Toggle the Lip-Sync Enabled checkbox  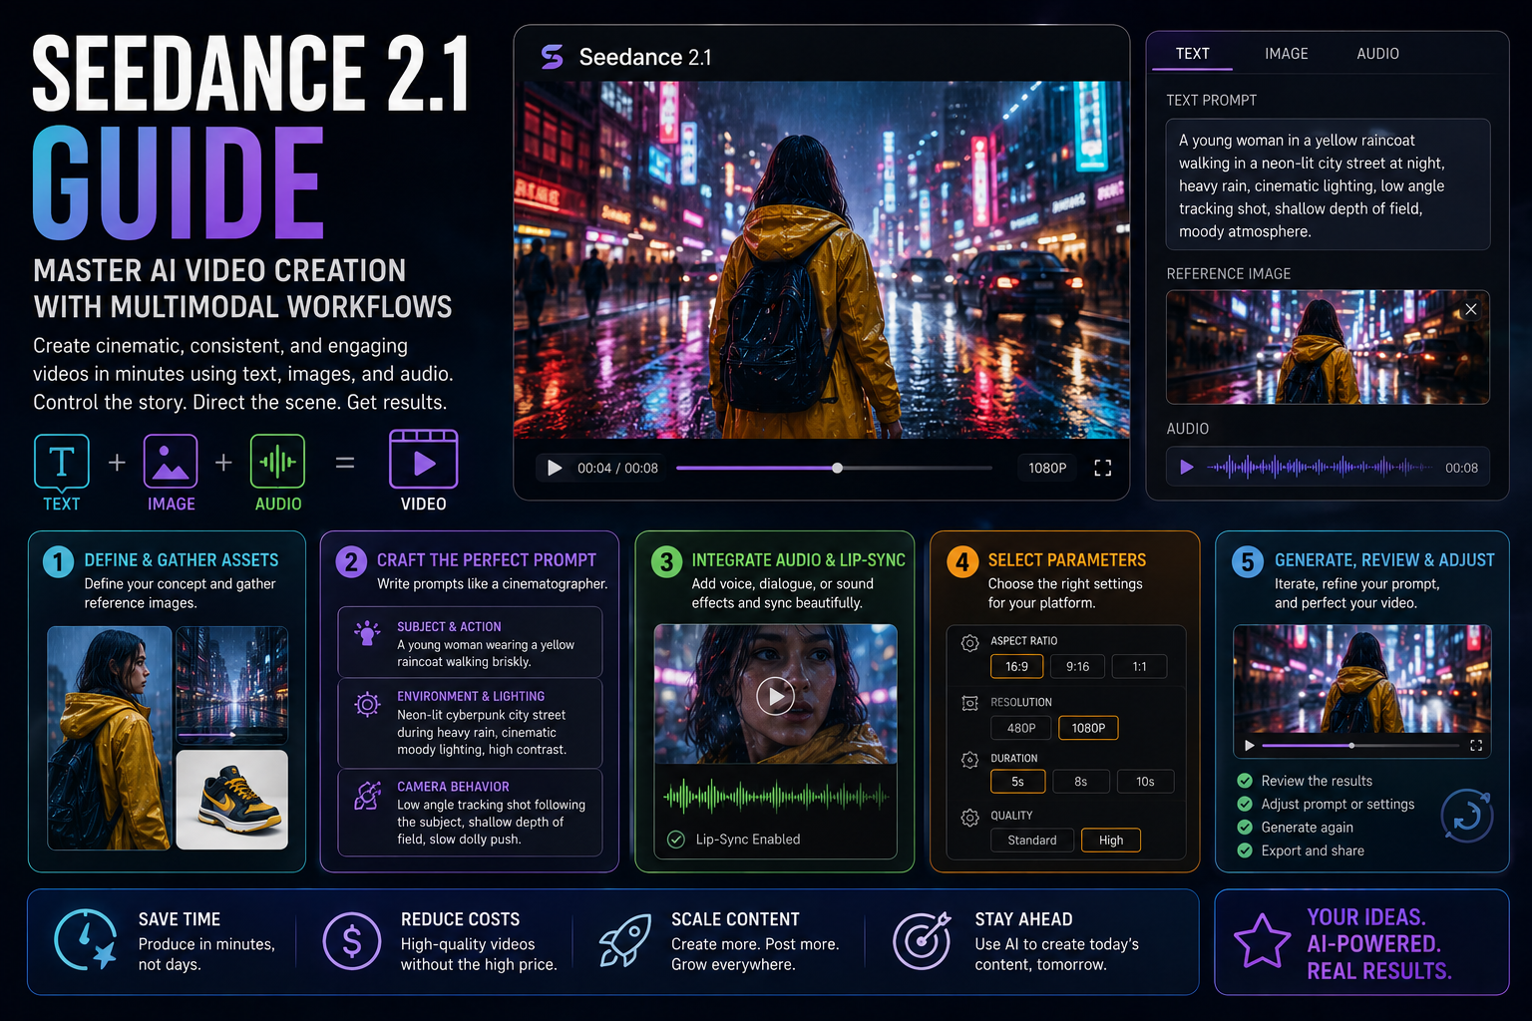coord(675,839)
